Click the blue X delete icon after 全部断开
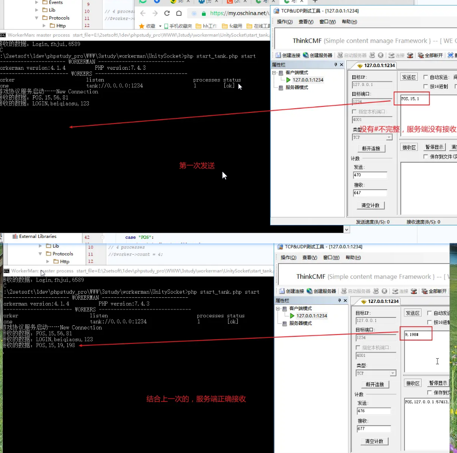Viewport: 457px width, 453px height. (450, 55)
